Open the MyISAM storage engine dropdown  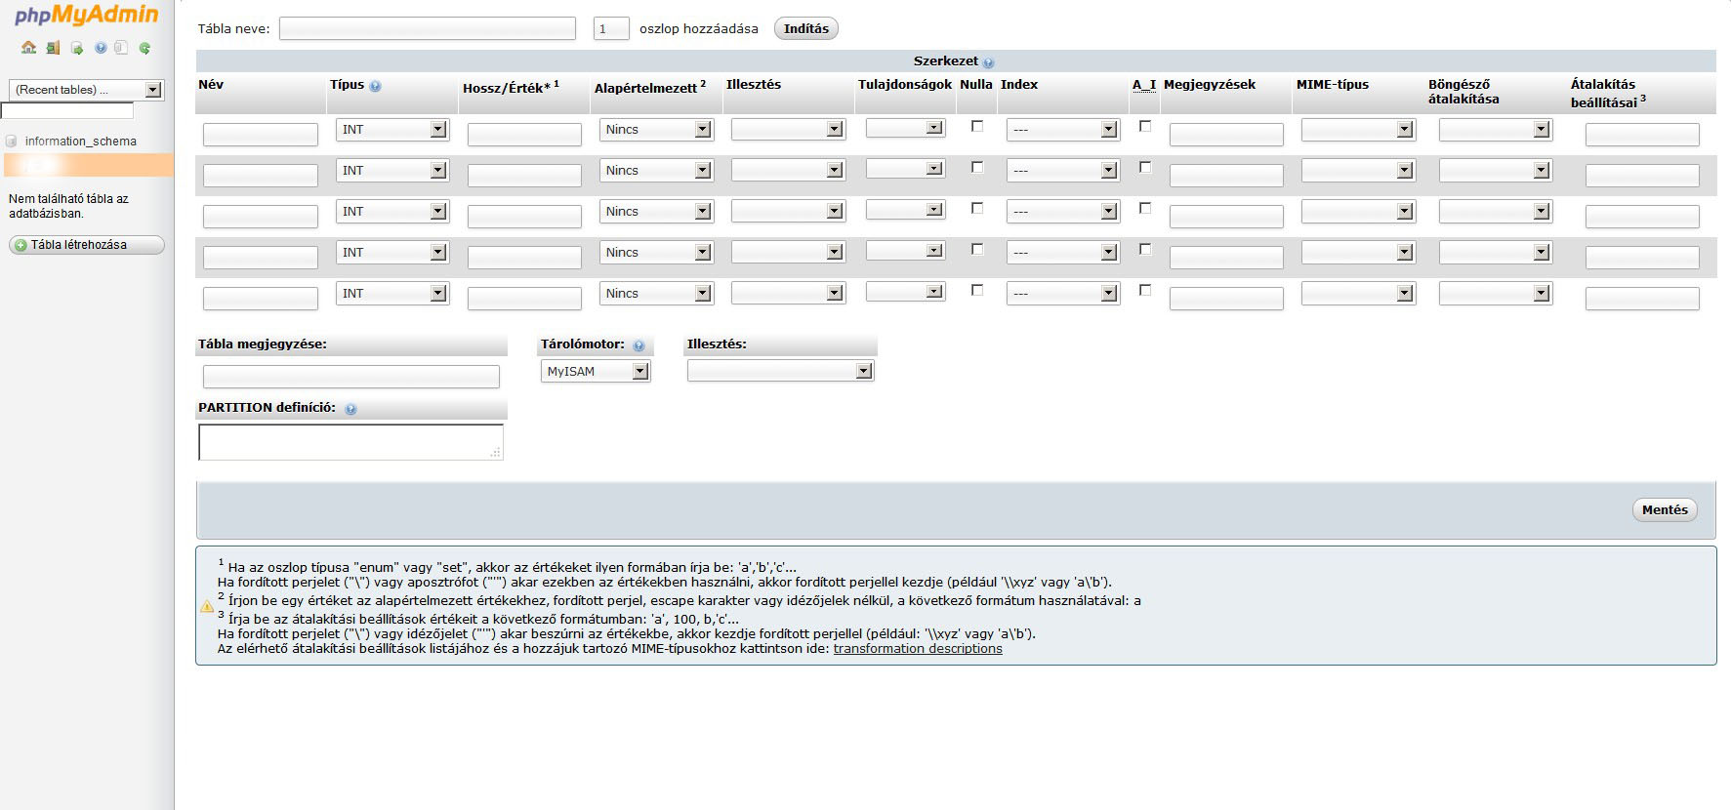pos(596,371)
